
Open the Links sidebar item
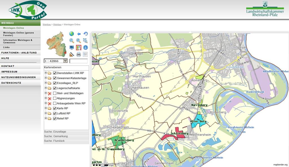click(x=20, y=47)
